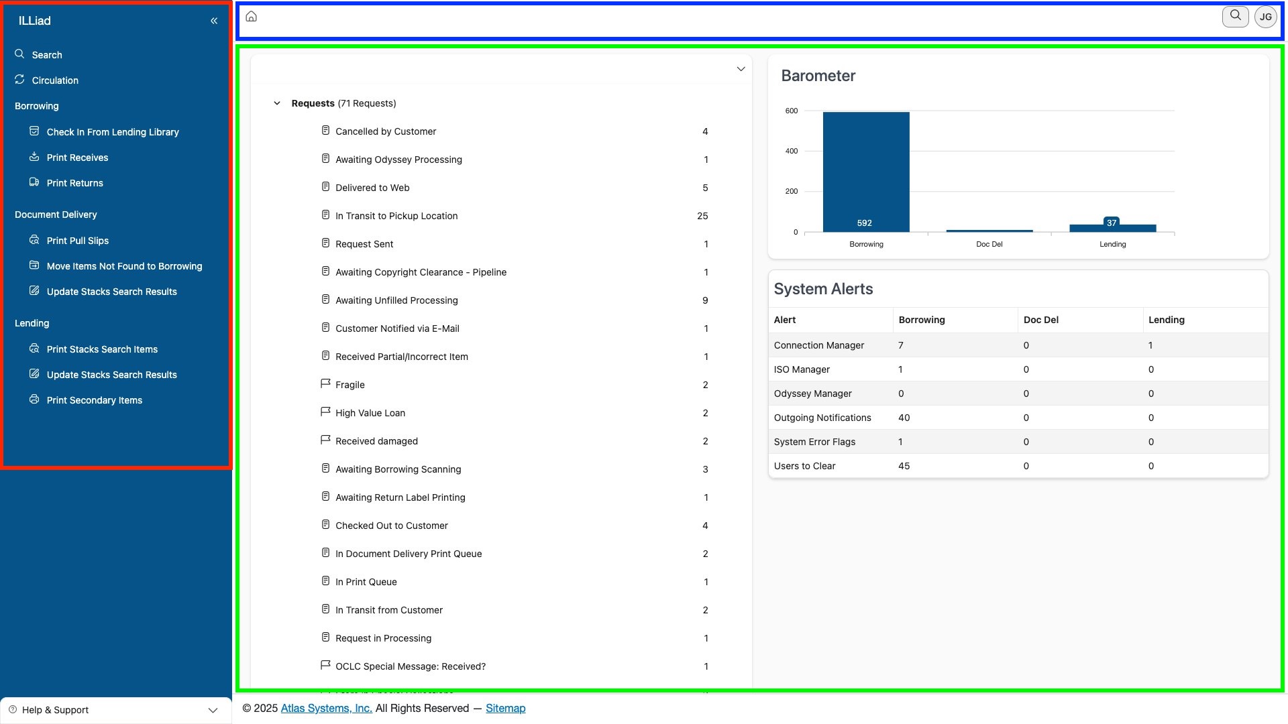The width and height of the screenshot is (1288, 724).
Task: Open the Move Items Not Found to Borrowing page
Action: [124, 266]
